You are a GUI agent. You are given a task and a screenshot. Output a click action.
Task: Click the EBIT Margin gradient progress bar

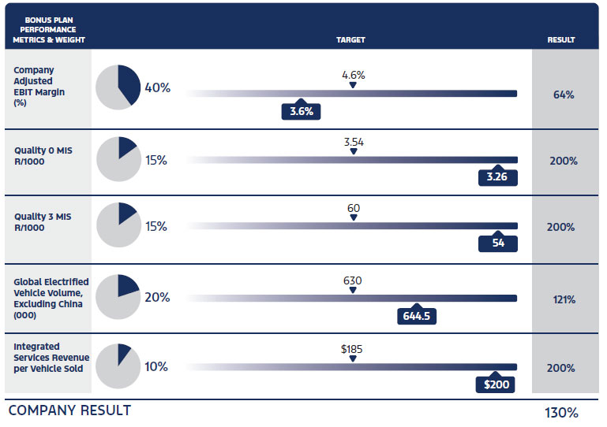pos(351,94)
